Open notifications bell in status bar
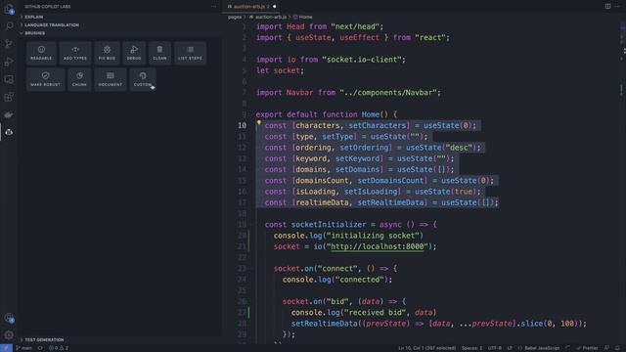This screenshot has height=352, width=626. tap(617, 348)
